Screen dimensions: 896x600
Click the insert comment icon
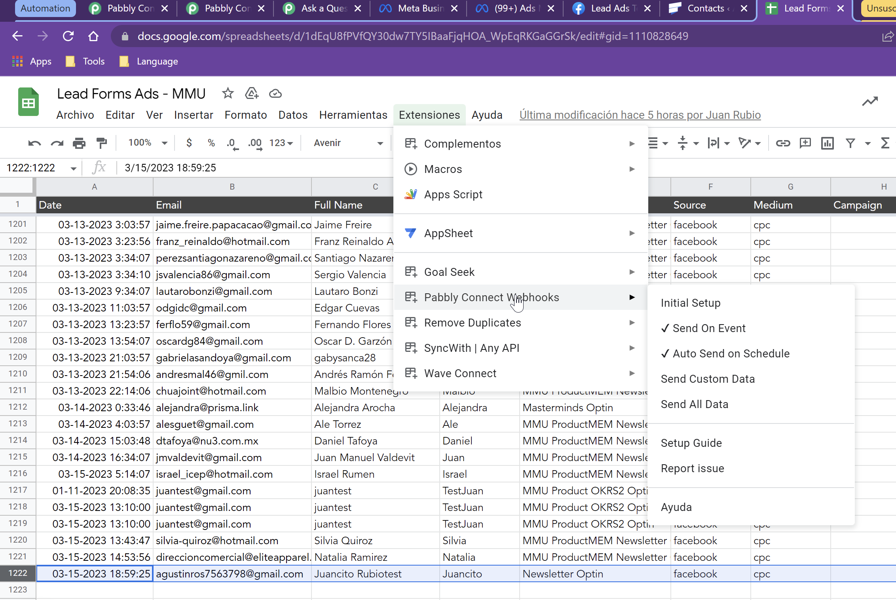(x=805, y=143)
